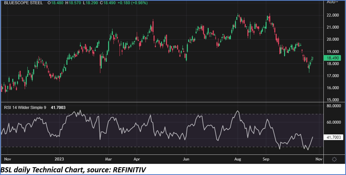Click the open price O18.480
Viewport: 346px width, 175px height.
tap(55, 3)
